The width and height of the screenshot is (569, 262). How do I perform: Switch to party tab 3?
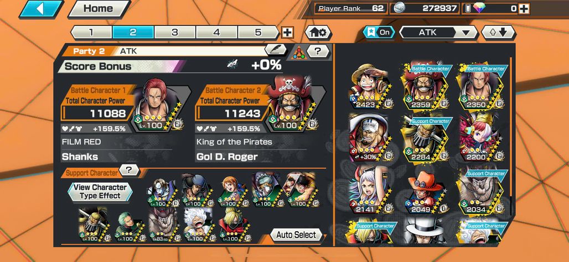click(x=175, y=33)
